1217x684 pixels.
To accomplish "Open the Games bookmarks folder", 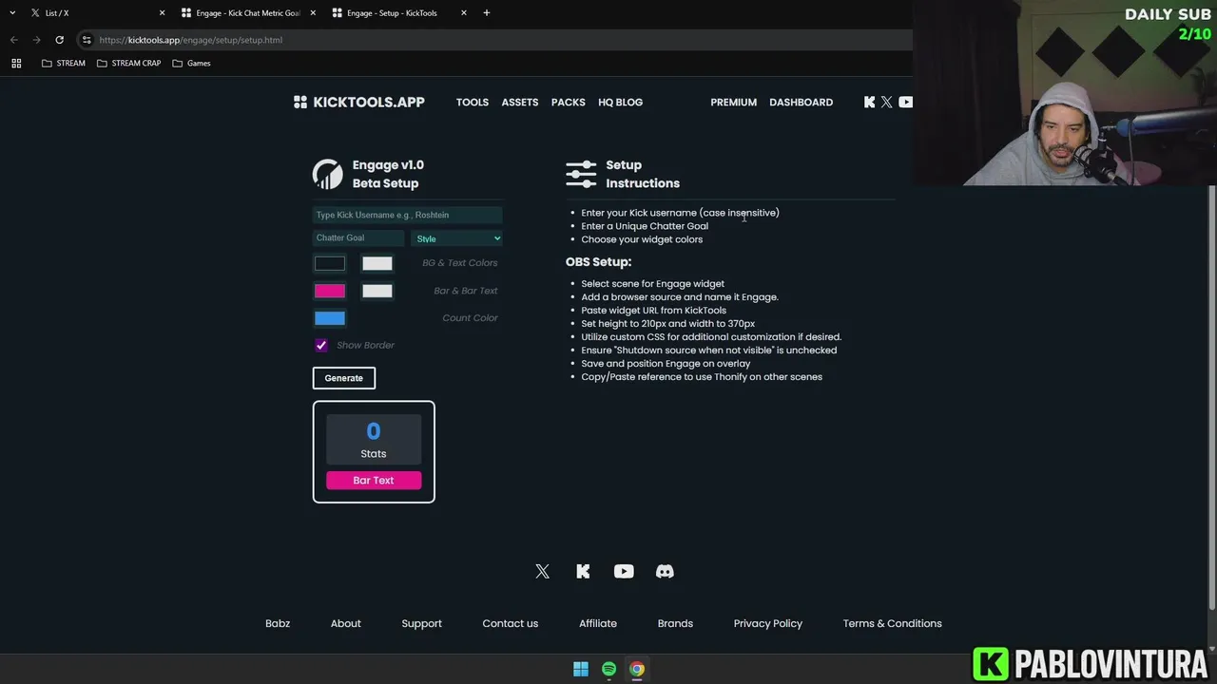I will click(x=191, y=63).
